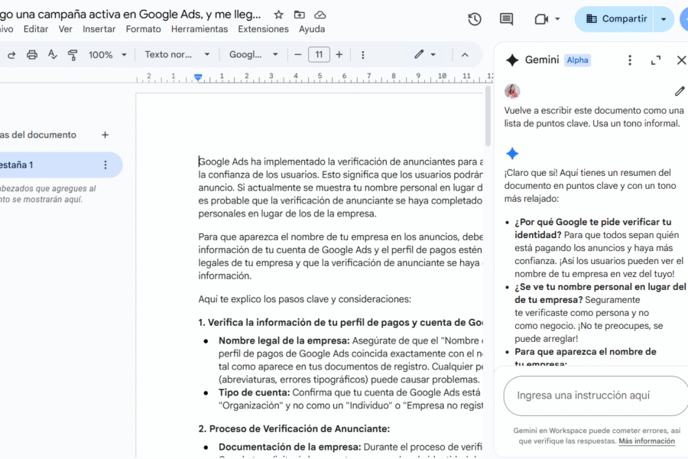The height and width of the screenshot is (459, 688).
Task: Star the current document
Action: (x=278, y=15)
